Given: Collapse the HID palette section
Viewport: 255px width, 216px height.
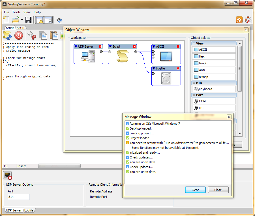Looking at the screenshot, I should [194, 83].
